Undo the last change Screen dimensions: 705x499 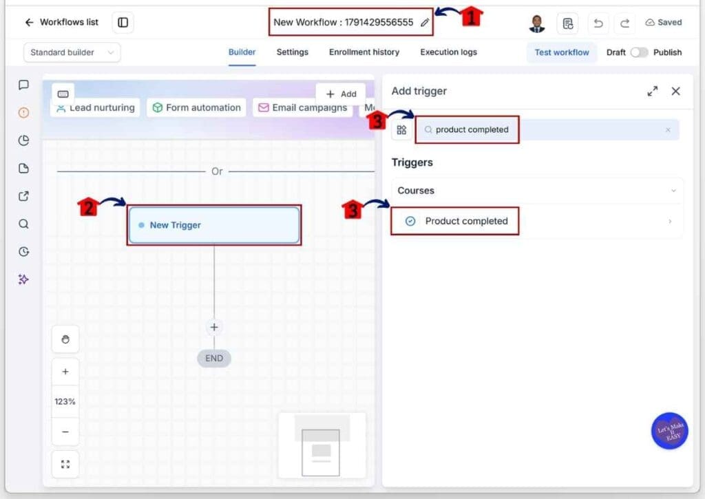coord(598,23)
